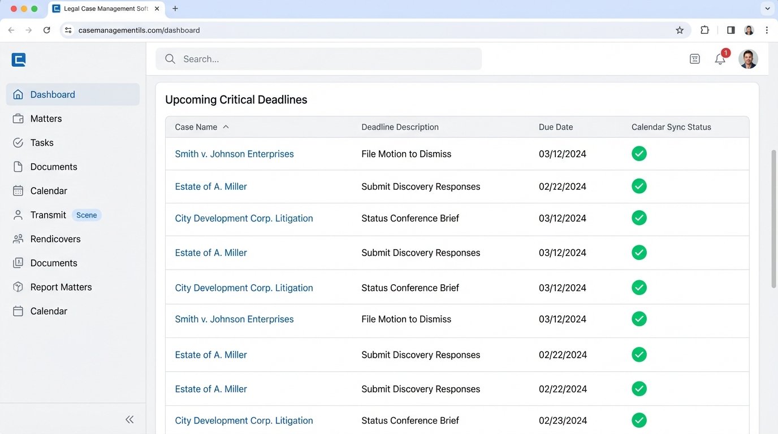The image size is (778, 434).
Task: Open the Smith v. Johnson Enterprises case link
Action: [234, 154]
